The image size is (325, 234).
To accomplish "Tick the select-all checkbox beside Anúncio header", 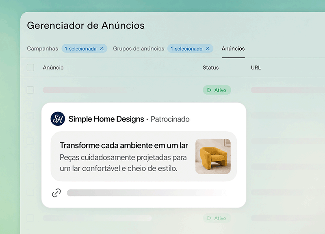I will tap(30, 68).
